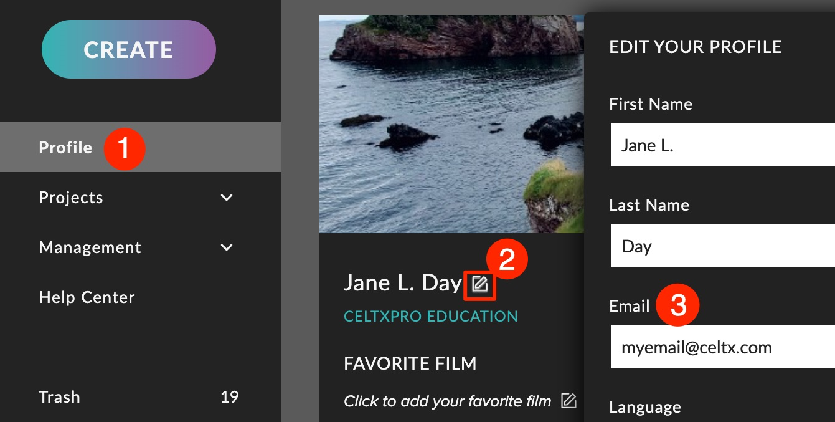
Task: Expand the Projects chevron in sidebar
Action: coord(227,198)
